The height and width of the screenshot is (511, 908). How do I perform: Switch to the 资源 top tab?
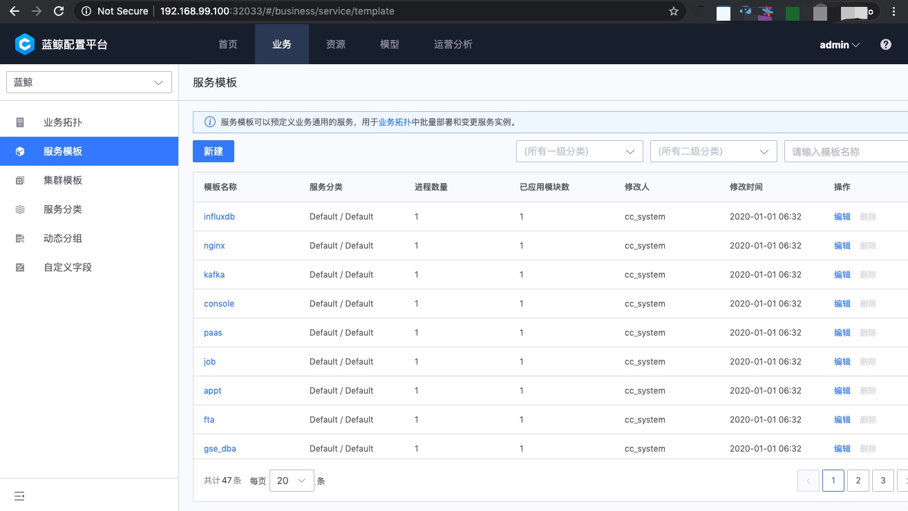click(336, 44)
